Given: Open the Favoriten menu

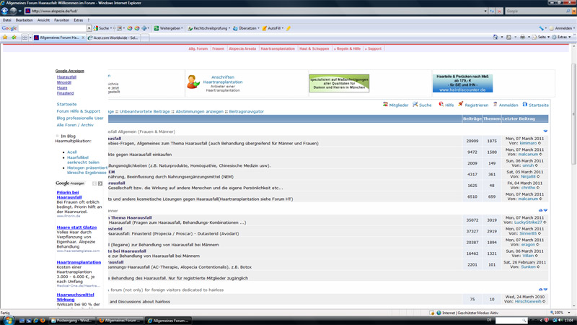Looking at the screenshot, I should [x=61, y=20].
